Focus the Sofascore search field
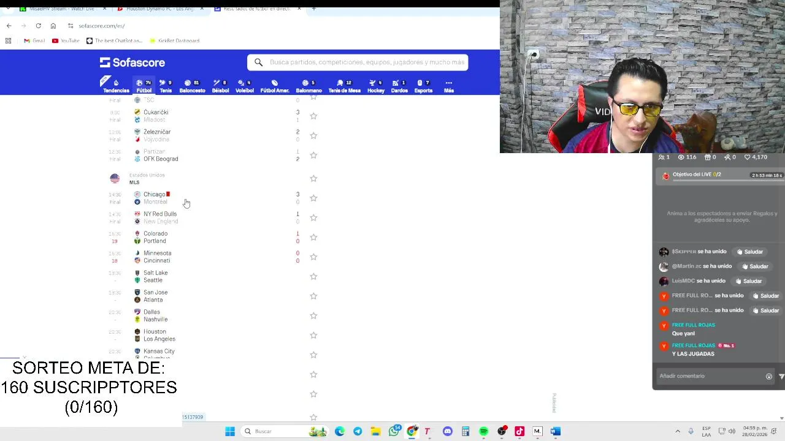 click(358, 62)
